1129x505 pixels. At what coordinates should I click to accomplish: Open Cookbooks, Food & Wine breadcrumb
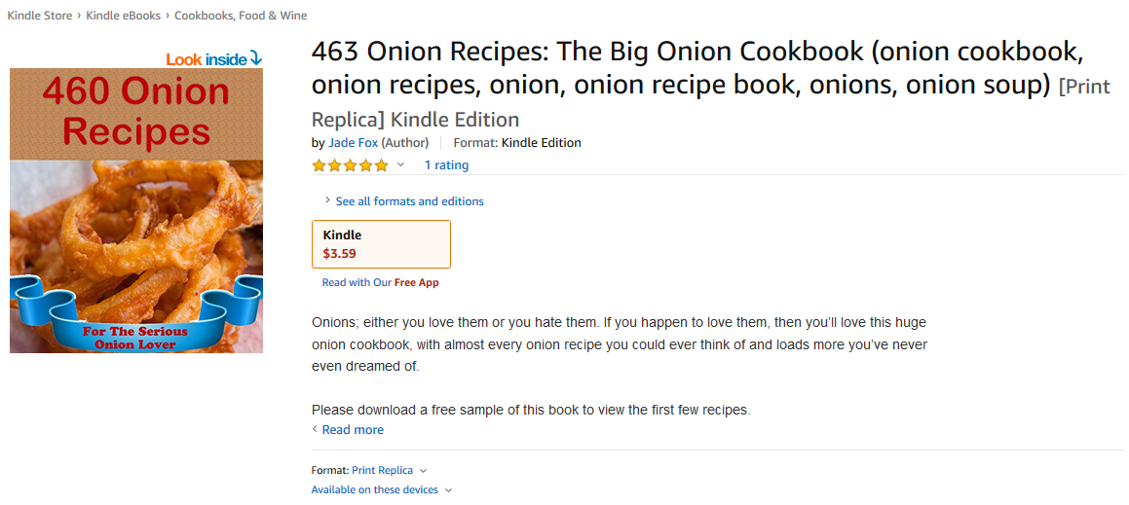pos(241,16)
